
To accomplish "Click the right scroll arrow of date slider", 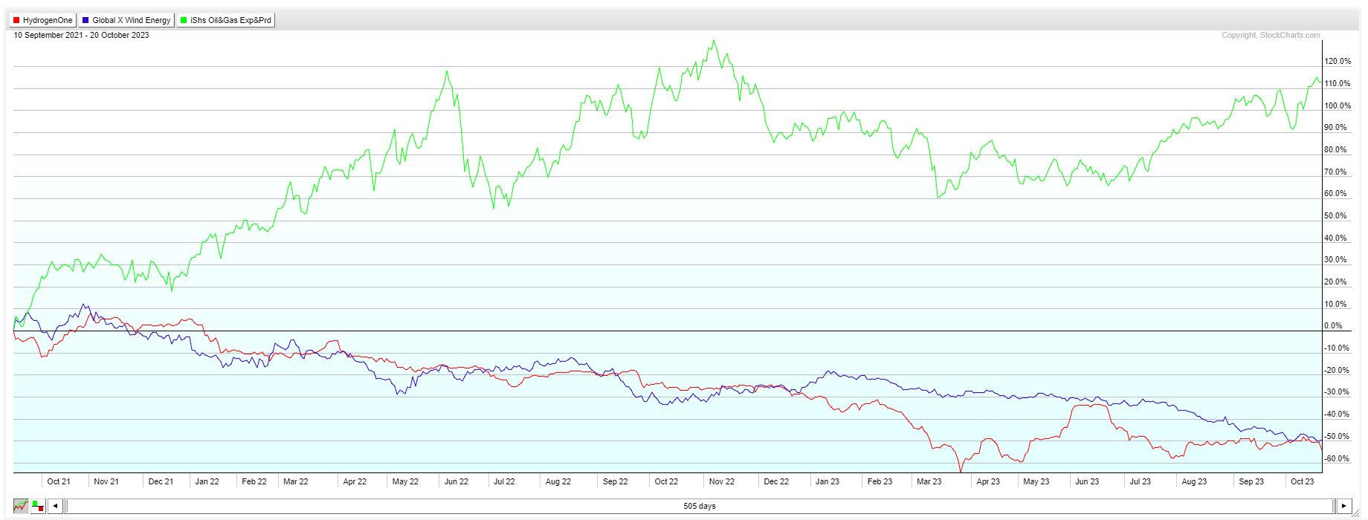I will (x=1343, y=506).
